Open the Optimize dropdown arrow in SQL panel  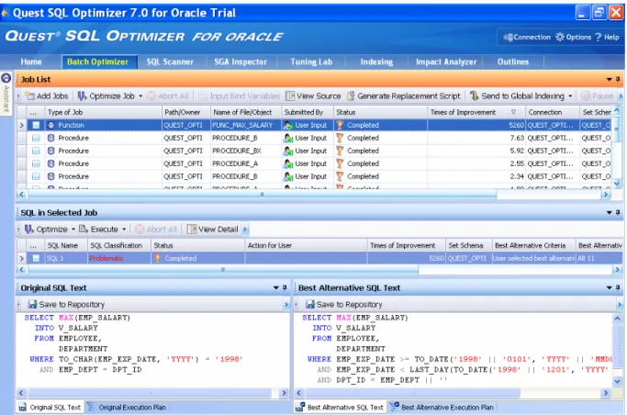point(73,230)
